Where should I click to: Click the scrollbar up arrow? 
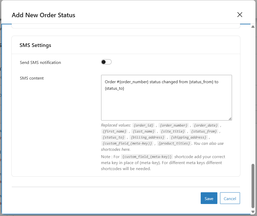click(x=253, y=27)
